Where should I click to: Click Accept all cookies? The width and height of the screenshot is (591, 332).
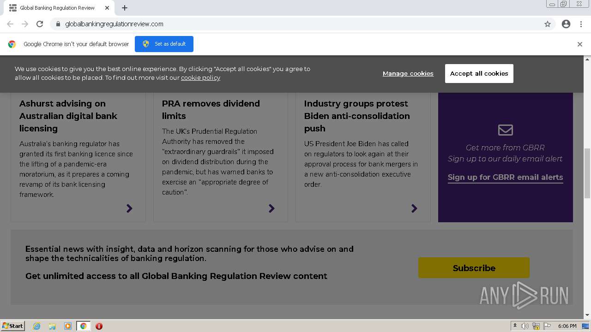point(479,73)
